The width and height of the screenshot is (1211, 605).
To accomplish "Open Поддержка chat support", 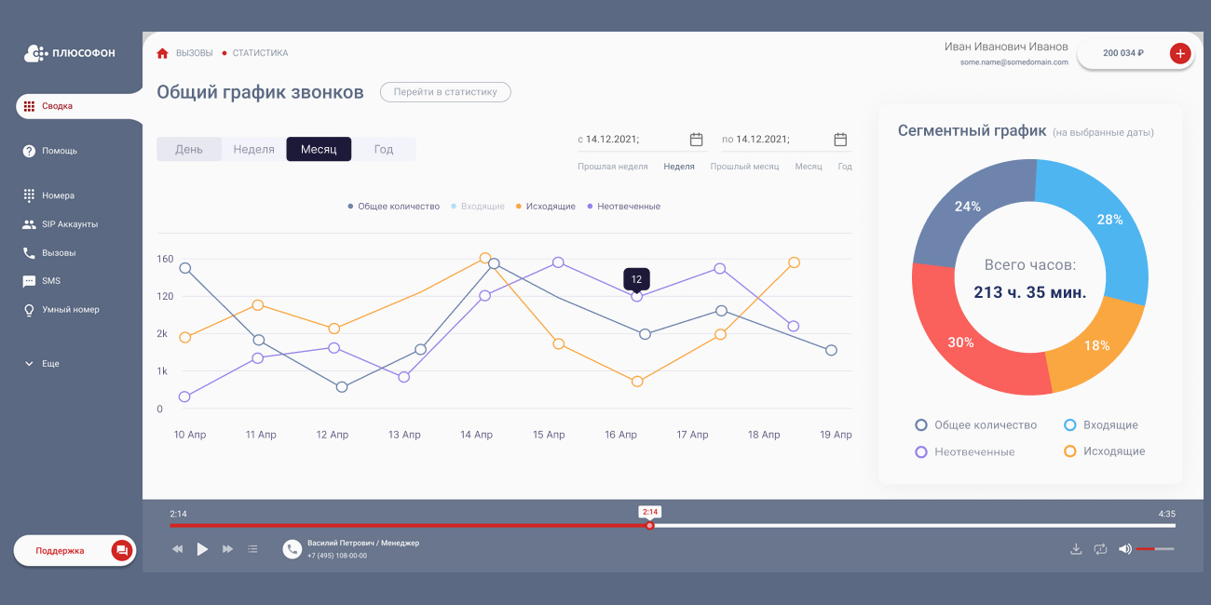I will tap(75, 550).
